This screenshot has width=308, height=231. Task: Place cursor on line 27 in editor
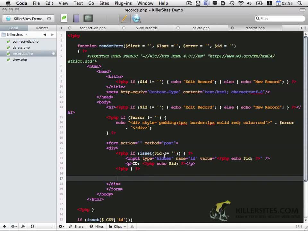coord(185,178)
